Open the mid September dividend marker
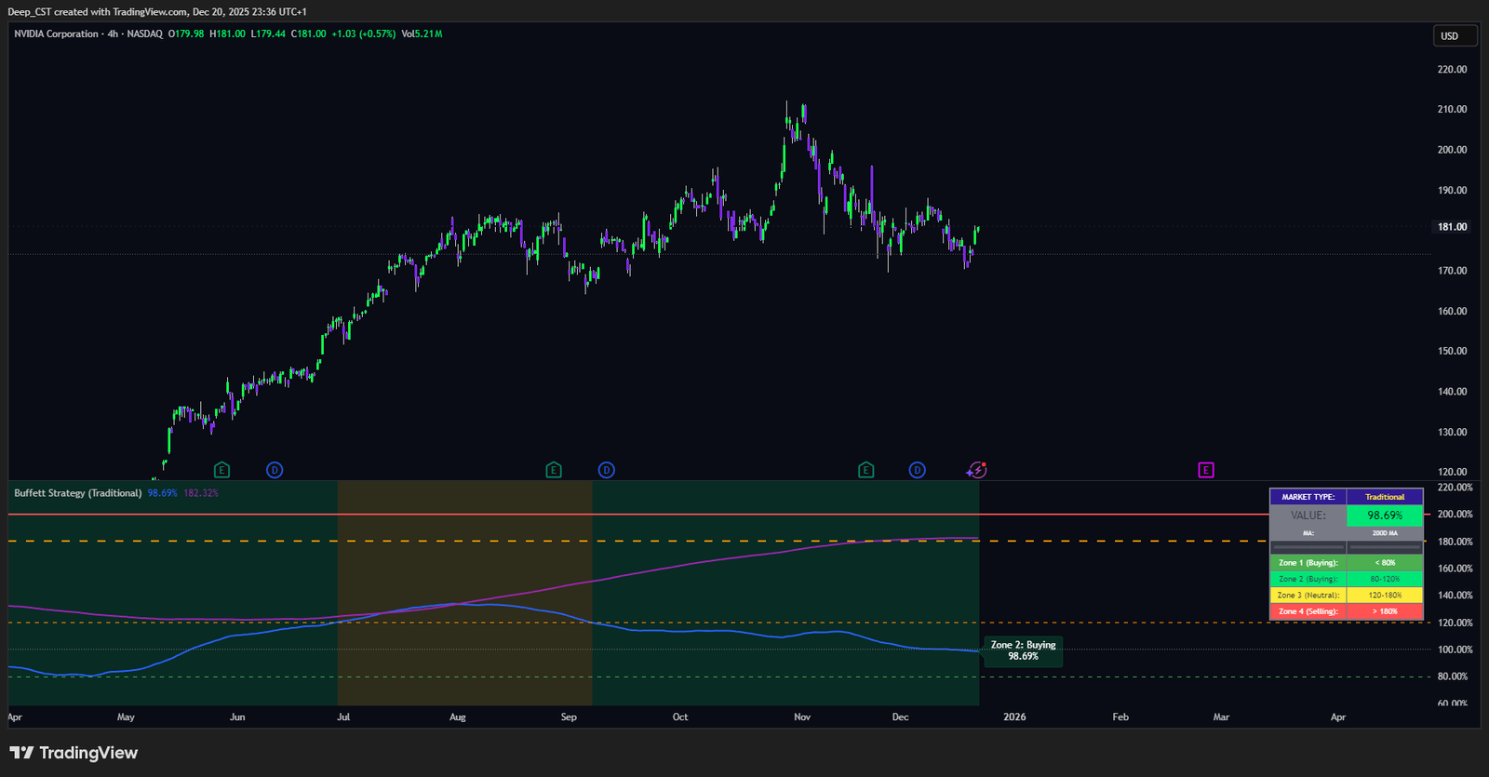 607,470
